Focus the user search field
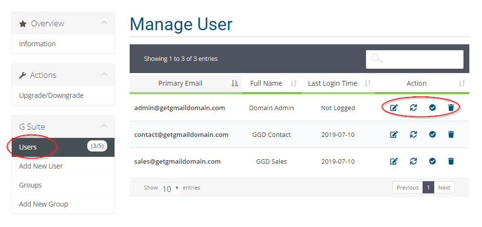This screenshot has width=482, height=227. click(414, 59)
